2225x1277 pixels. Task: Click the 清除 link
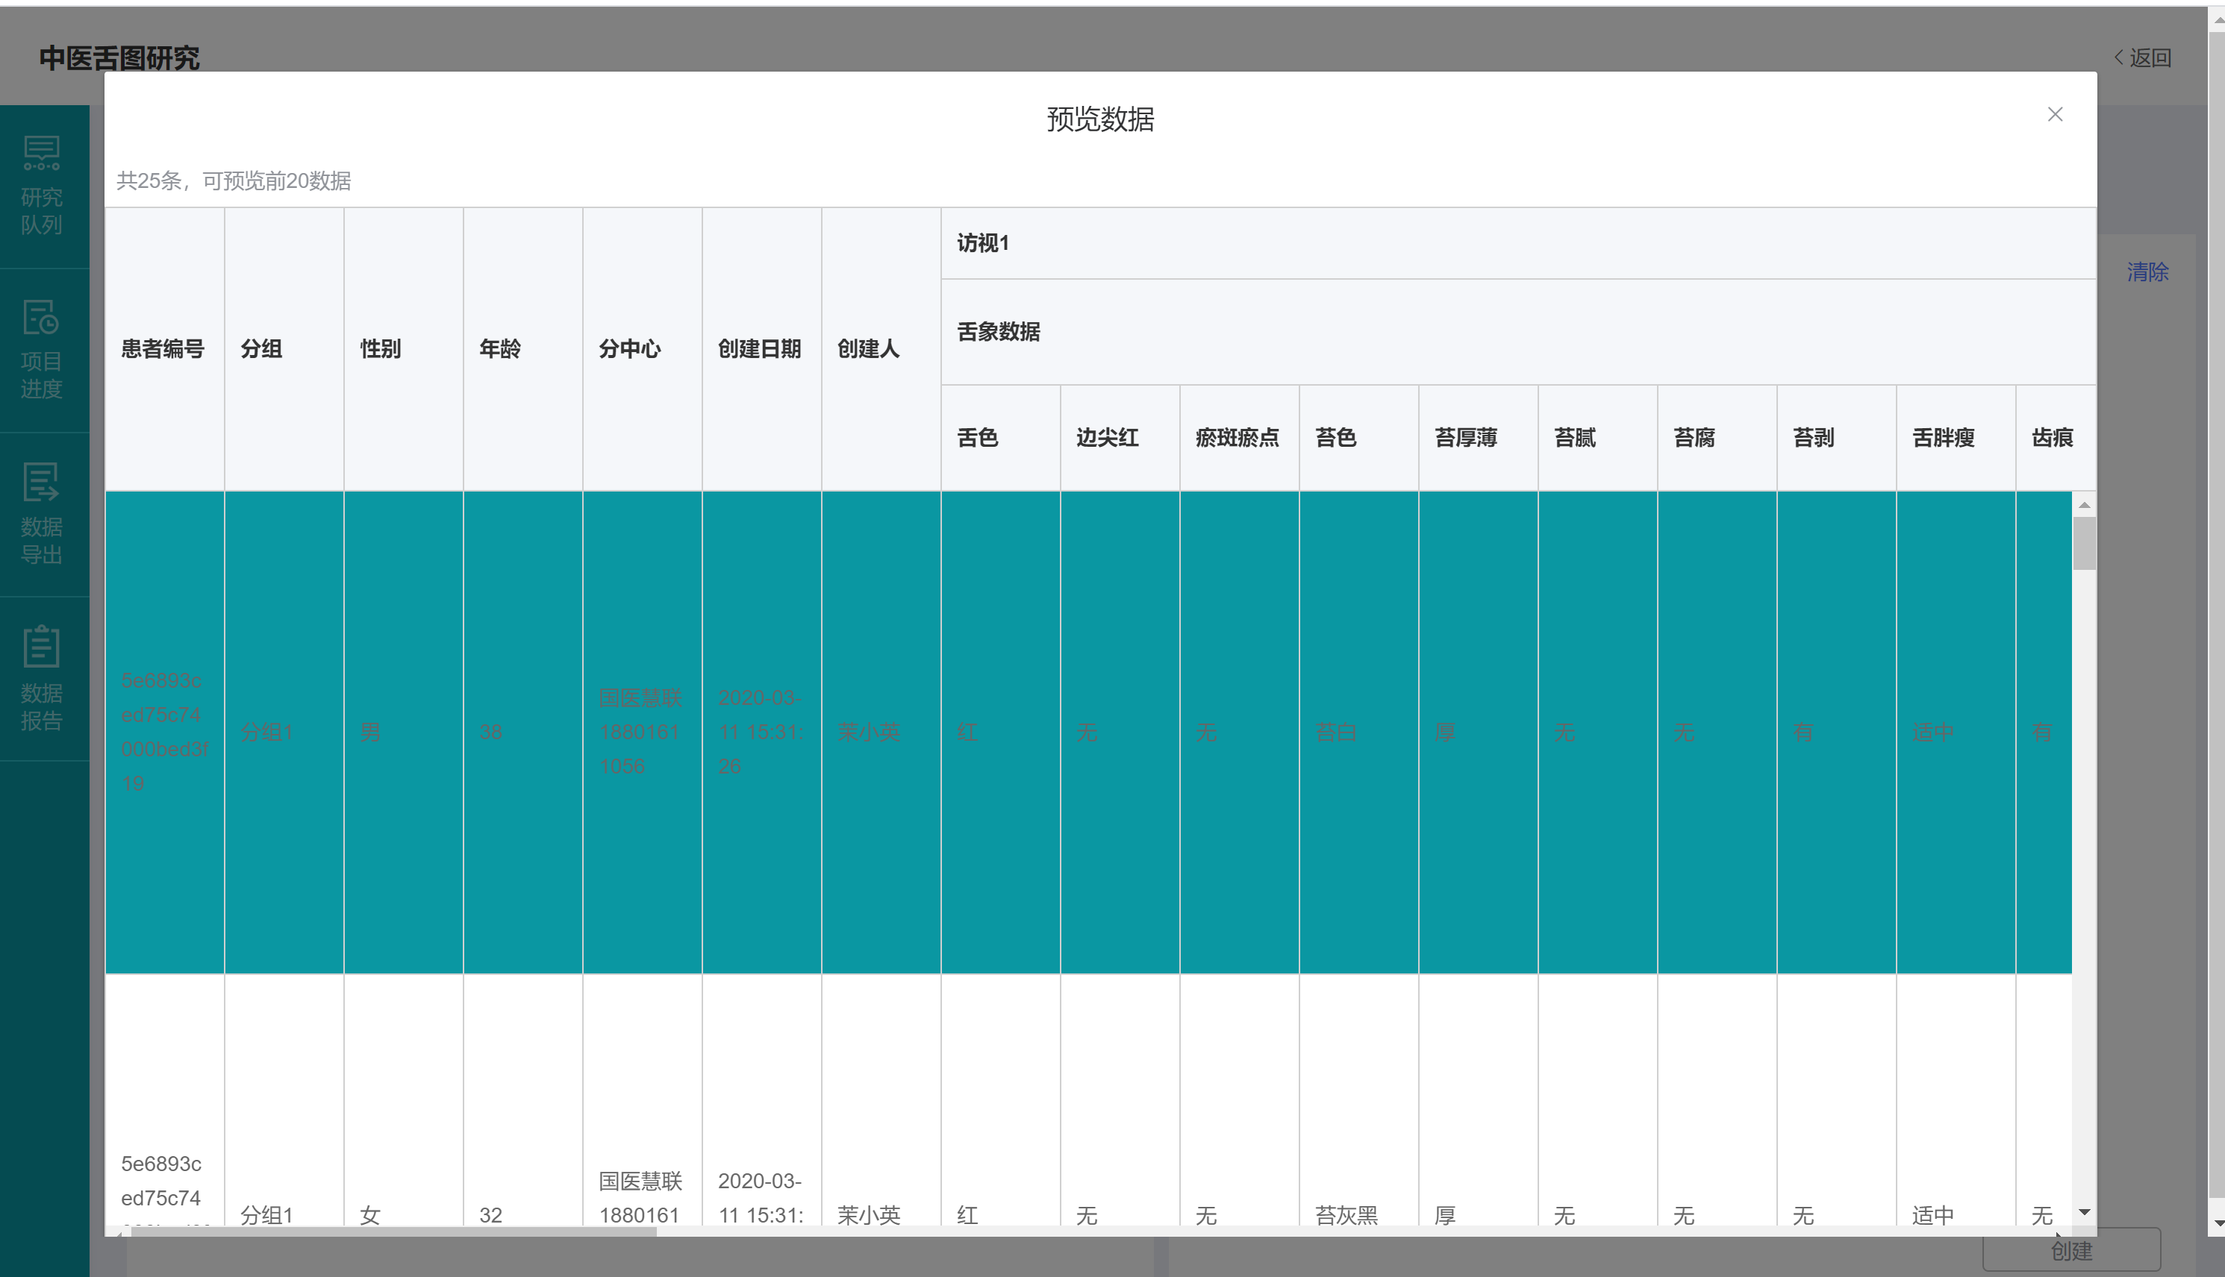click(2147, 272)
